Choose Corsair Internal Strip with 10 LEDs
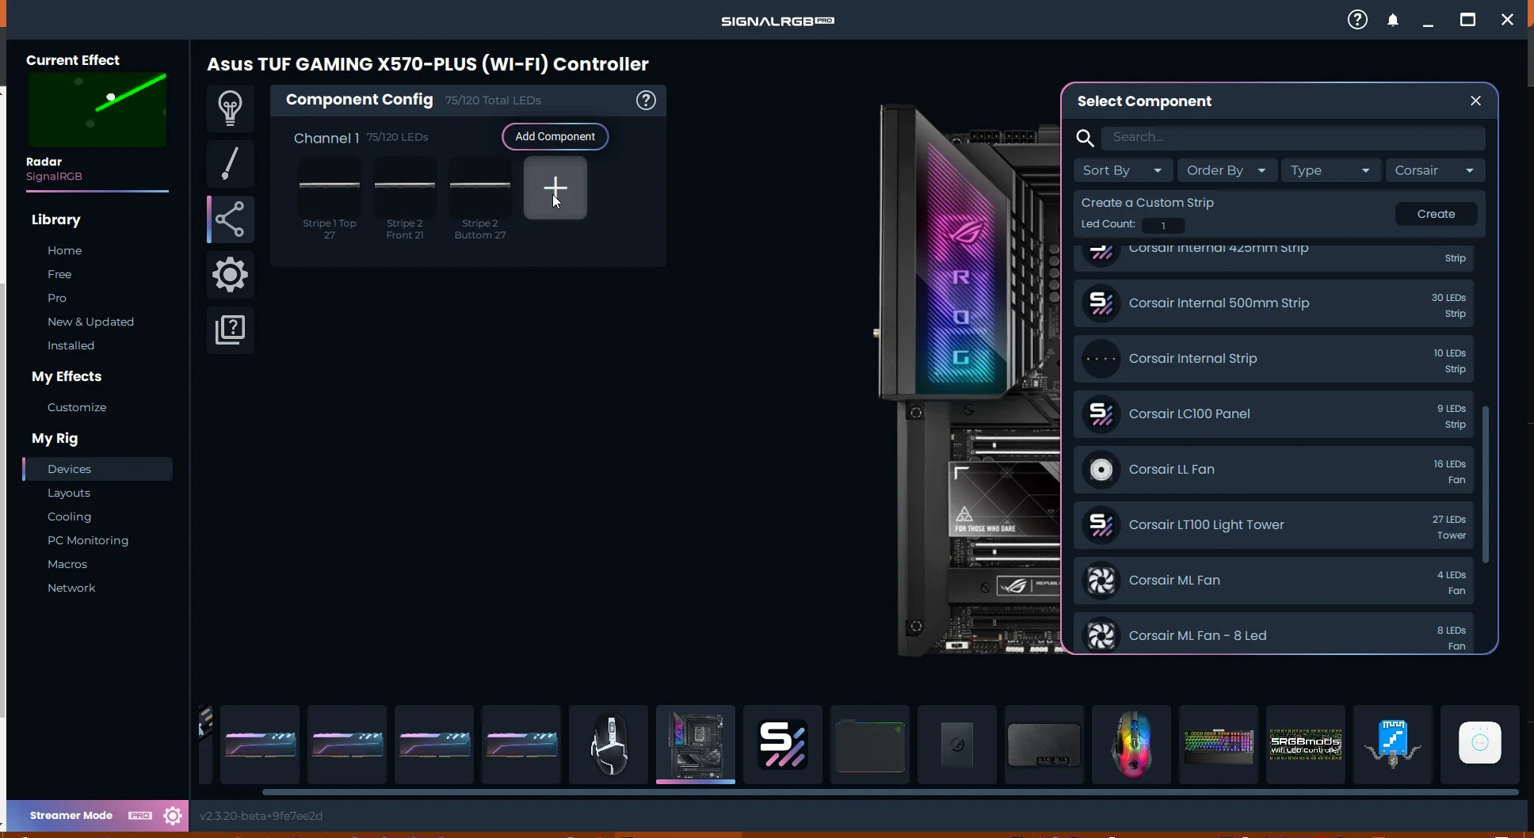Image resolution: width=1534 pixels, height=838 pixels. 1273,359
